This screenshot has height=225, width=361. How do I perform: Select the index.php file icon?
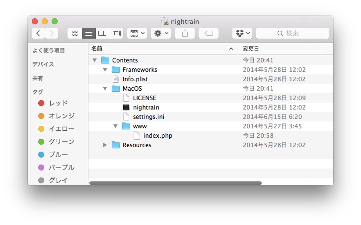(x=137, y=136)
